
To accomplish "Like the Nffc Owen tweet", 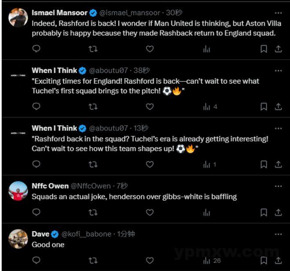I will [x=150, y=213].
